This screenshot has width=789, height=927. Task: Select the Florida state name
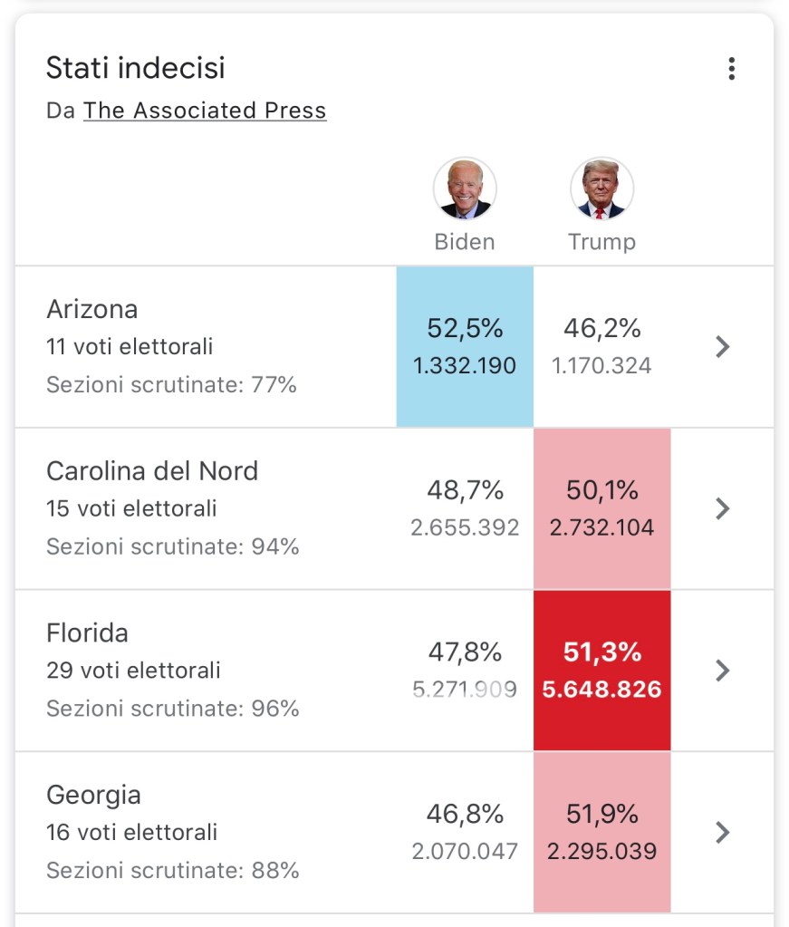pos(87,632)
